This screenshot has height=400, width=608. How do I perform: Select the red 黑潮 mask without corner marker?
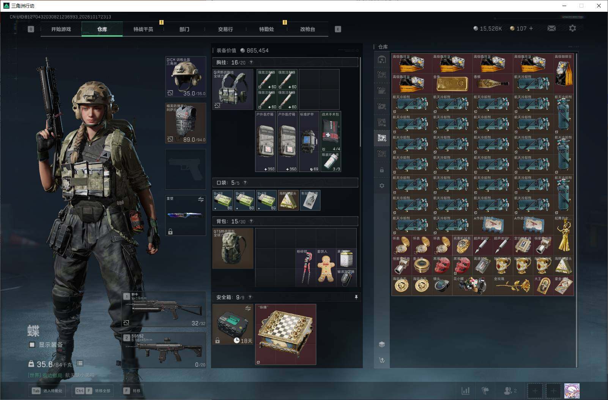pos(442,266)
